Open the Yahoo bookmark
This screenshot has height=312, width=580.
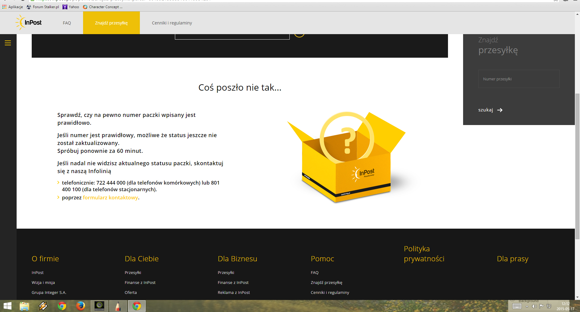click(x=71, y=7)
